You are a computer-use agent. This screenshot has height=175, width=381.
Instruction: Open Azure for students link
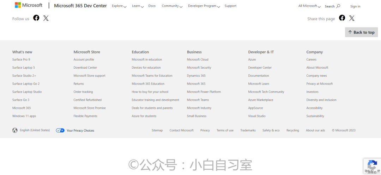click(x=144, y=116)
